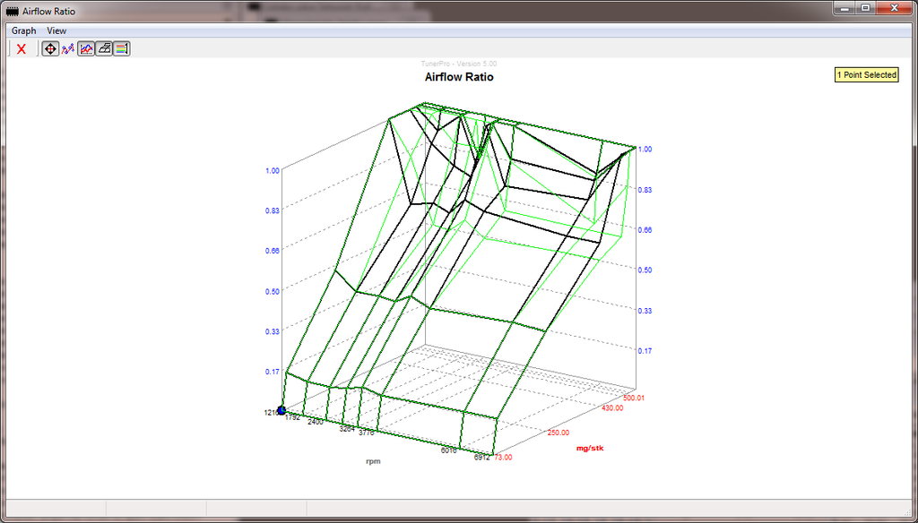Click the 6016 rpm axis value
This screenshot has height=523, width=918.
pos(448,451)
